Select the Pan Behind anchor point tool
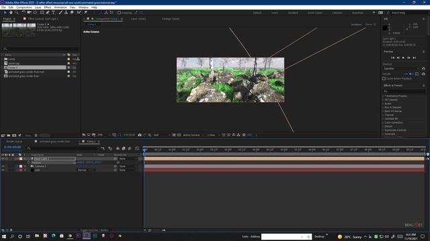 tap(35, 13)
